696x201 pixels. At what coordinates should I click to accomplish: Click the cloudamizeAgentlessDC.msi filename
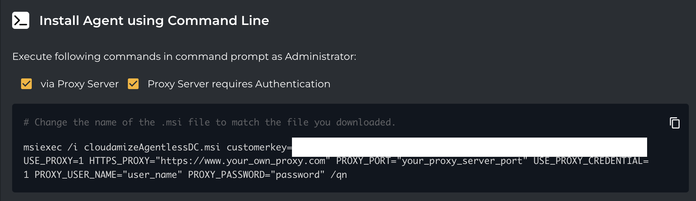click(152, 147)
